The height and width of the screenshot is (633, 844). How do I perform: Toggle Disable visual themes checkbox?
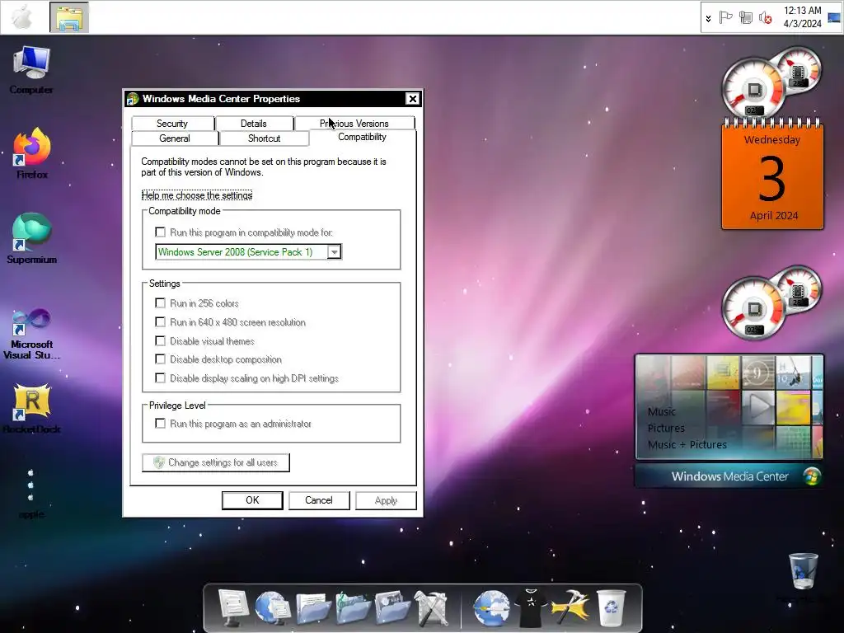click(x=161, y=340)
